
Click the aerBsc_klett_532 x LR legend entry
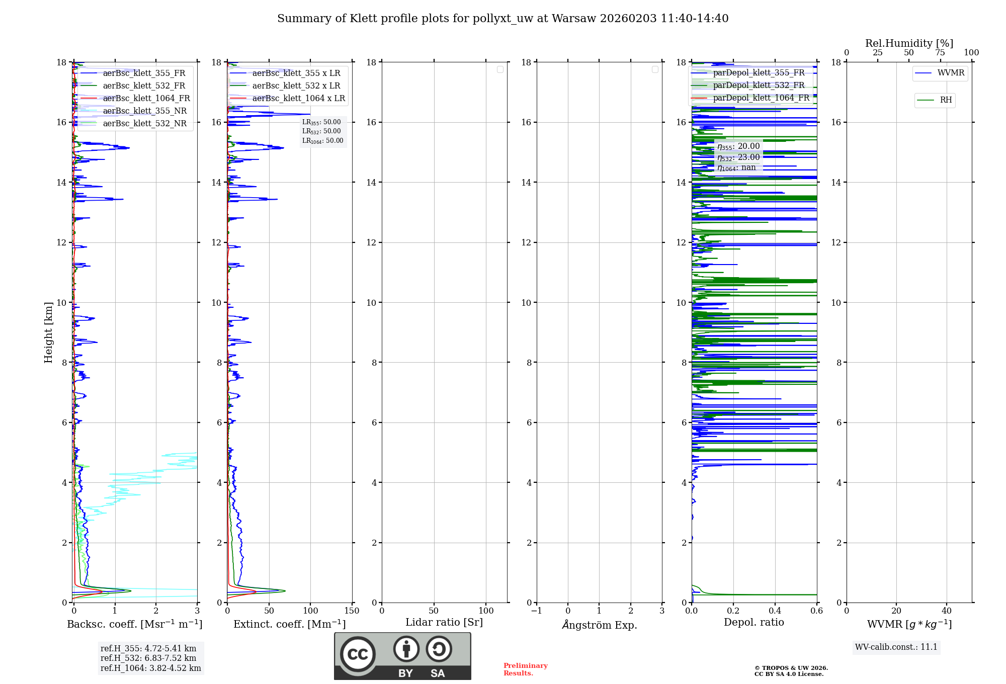pos(296,86)
